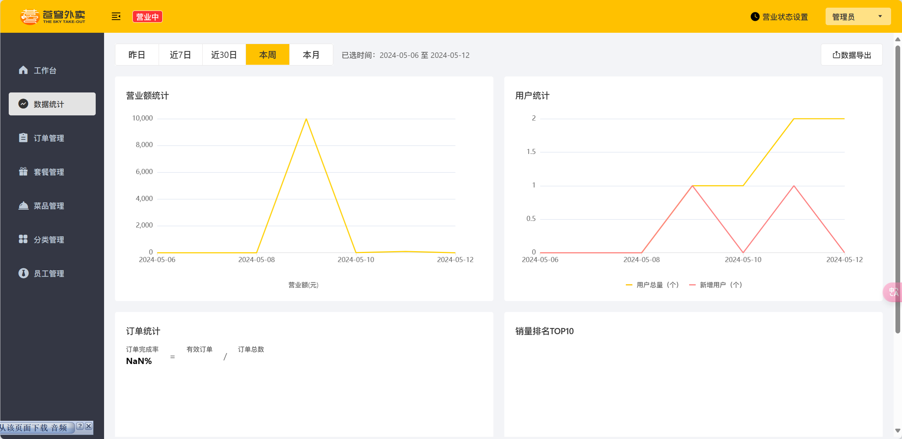Click the home icon beside 工作台

(x=23, y=70)
